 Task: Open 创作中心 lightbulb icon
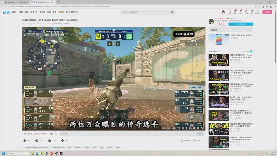258,12
